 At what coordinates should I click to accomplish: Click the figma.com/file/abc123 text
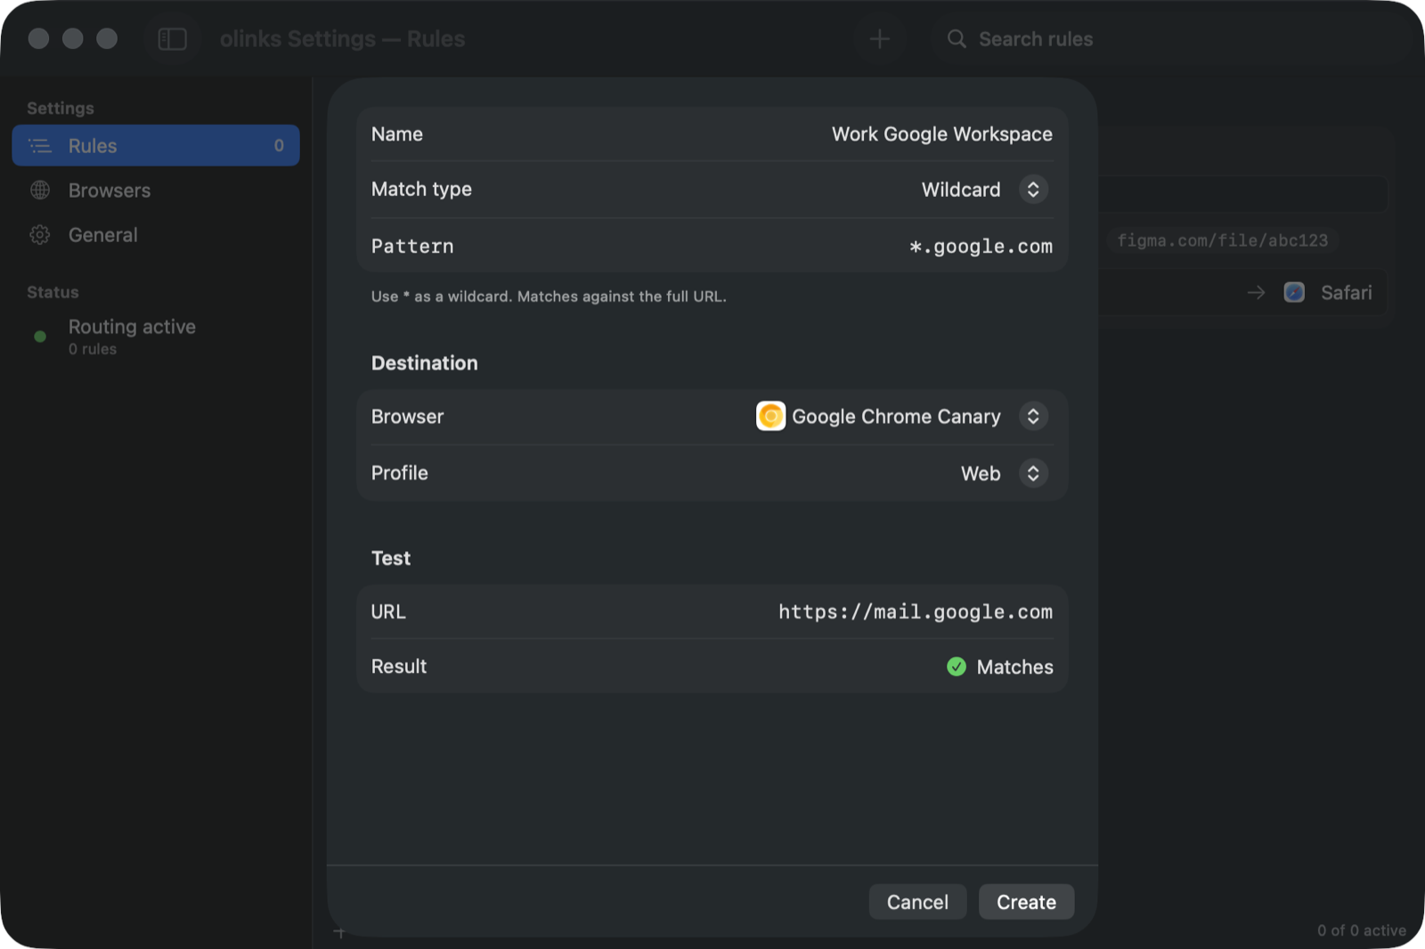pos(1222,240)
